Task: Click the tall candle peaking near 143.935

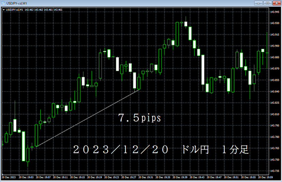Action: click(x=177, y=34)
